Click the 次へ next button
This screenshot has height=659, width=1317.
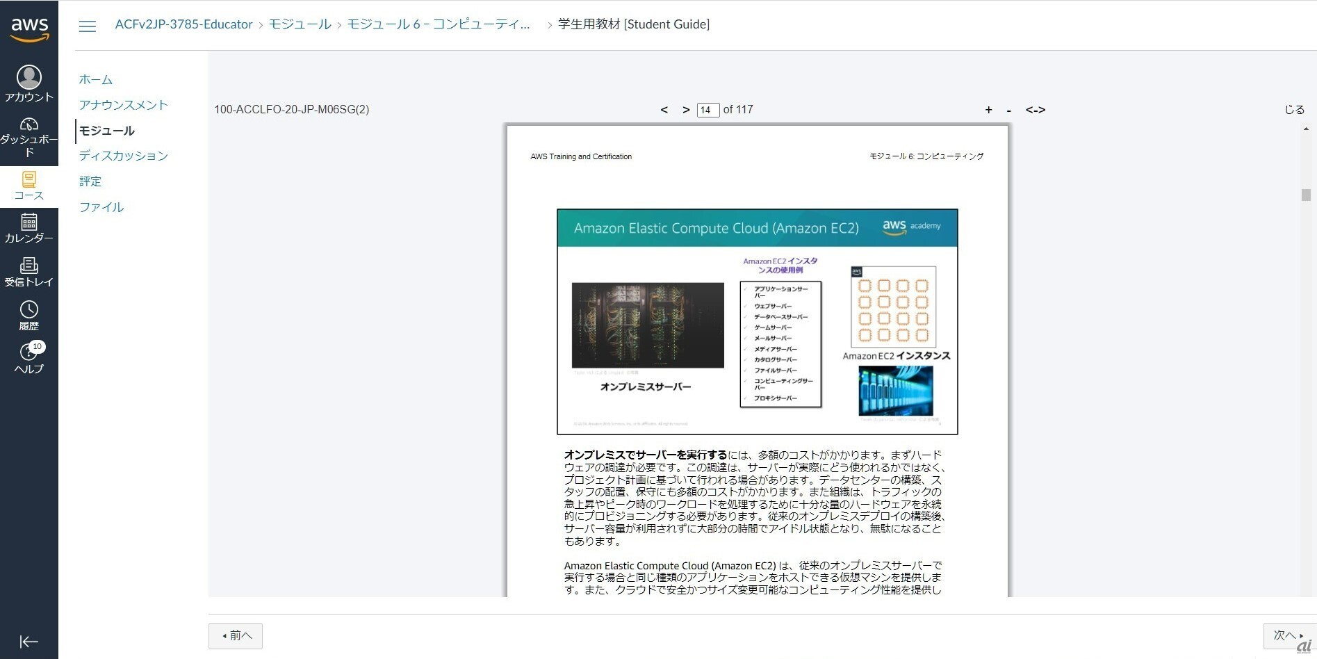[x=1289, y=635]
